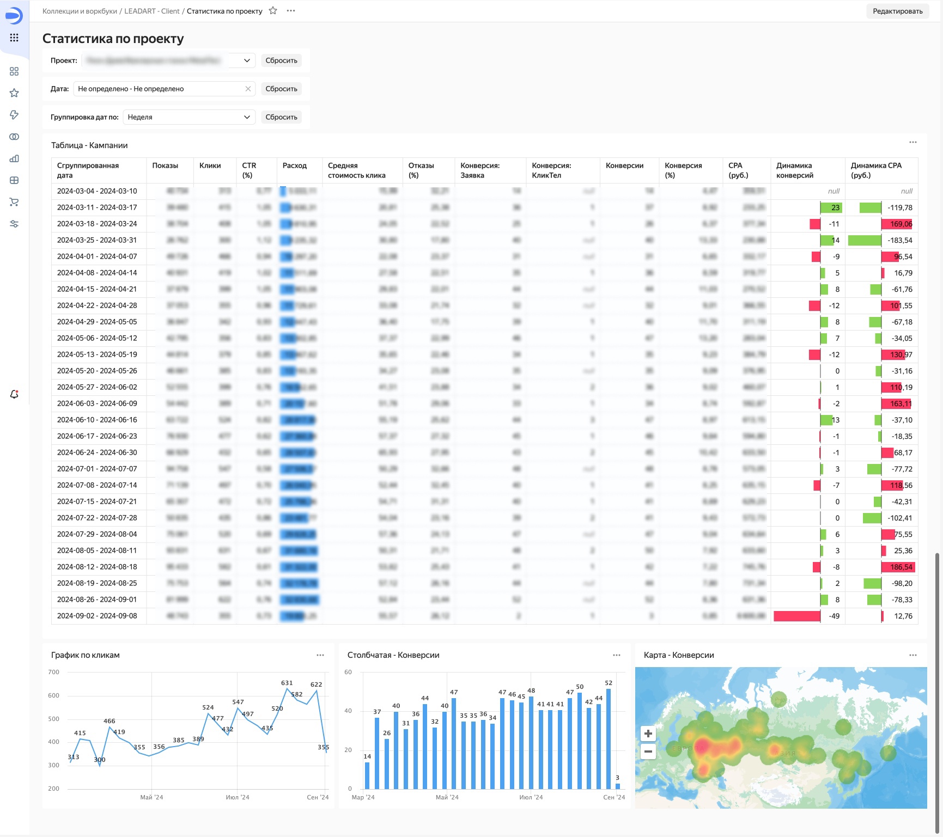Go to Коллекции и воркбуки breadcrumb
Image resolution: width=943 pixels, height=837 pixels.
(x=80, y=11)
